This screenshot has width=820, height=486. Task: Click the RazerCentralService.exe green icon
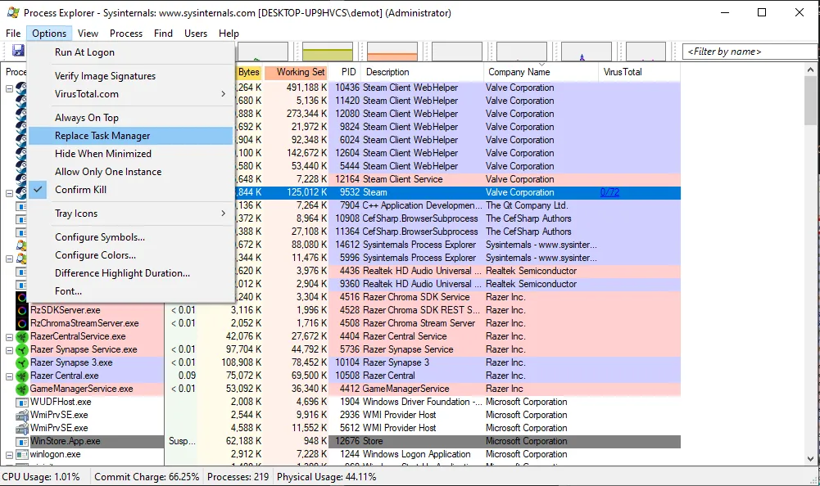[21, 336]
